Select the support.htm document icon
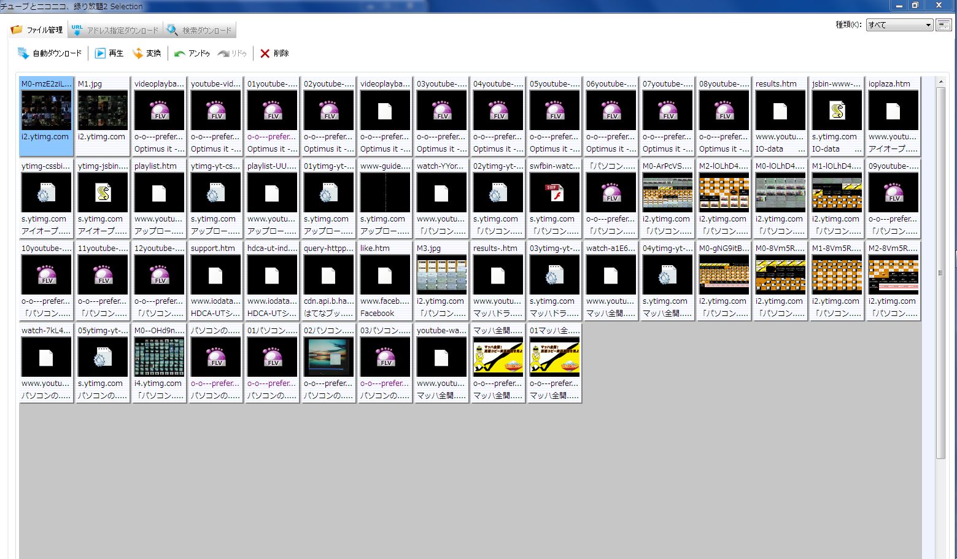 click(x=216, y=275)
